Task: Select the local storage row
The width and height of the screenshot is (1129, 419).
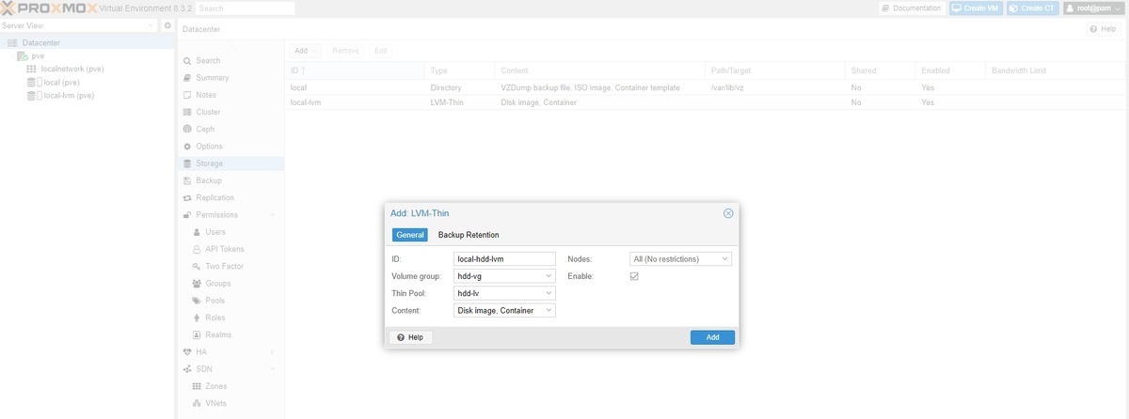Action: [x=706, y=87]
